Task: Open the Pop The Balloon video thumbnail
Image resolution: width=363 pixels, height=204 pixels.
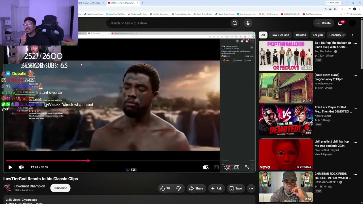Action: [286, 56]
